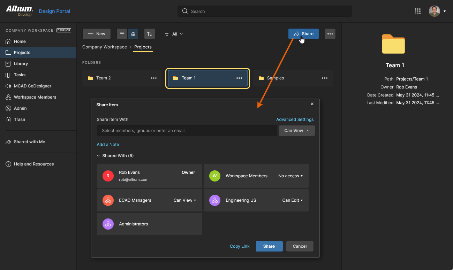Open the All filter dropdown
The width and height of the screenshot is (453, 270).
click(x=174, y=34)
